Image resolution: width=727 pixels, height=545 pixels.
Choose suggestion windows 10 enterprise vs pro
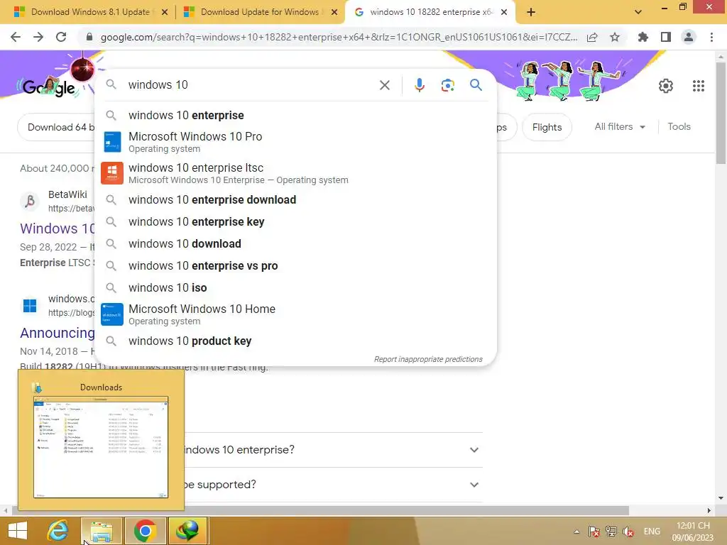tap(295, 265)
